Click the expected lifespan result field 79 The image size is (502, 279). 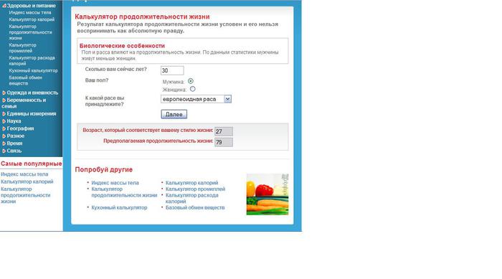(x=224, y=142)
